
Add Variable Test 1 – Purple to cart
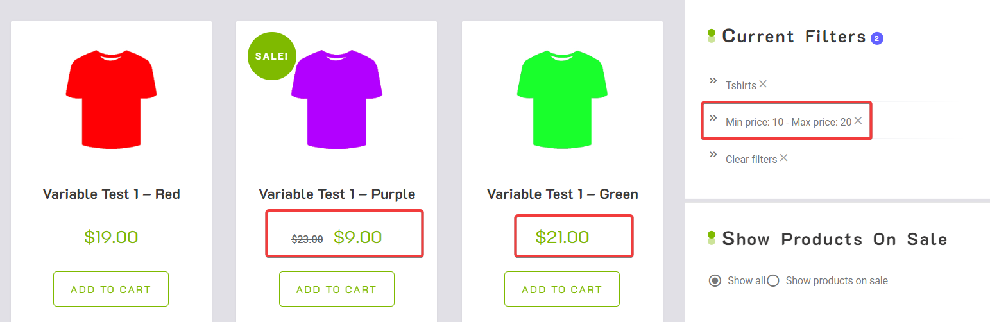coord(337,289)
